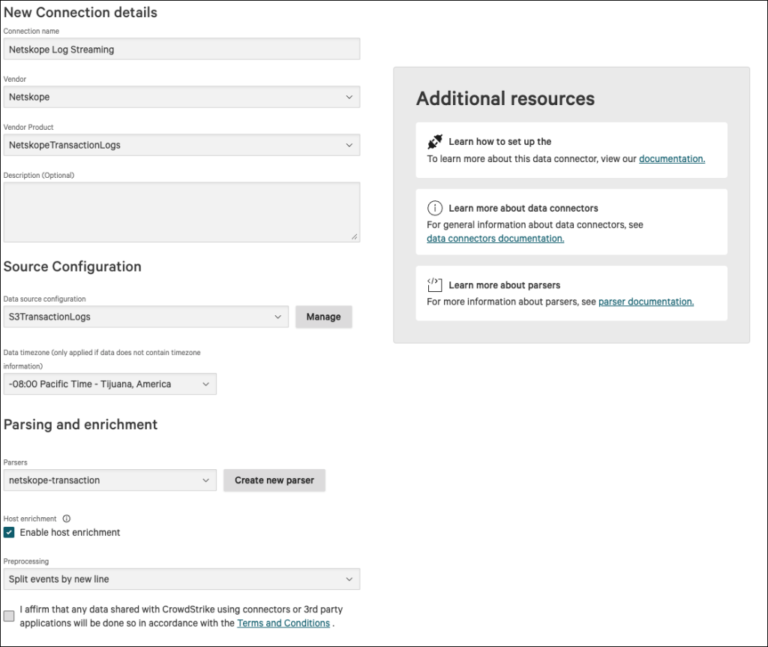The height and width of the screenshot is (647, 768).
Task: Open the Preprocessing dropdown
Action: click(x=181, y=579)
